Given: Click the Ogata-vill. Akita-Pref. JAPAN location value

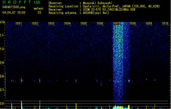Looking at the screenshot, I should [121, 6].
